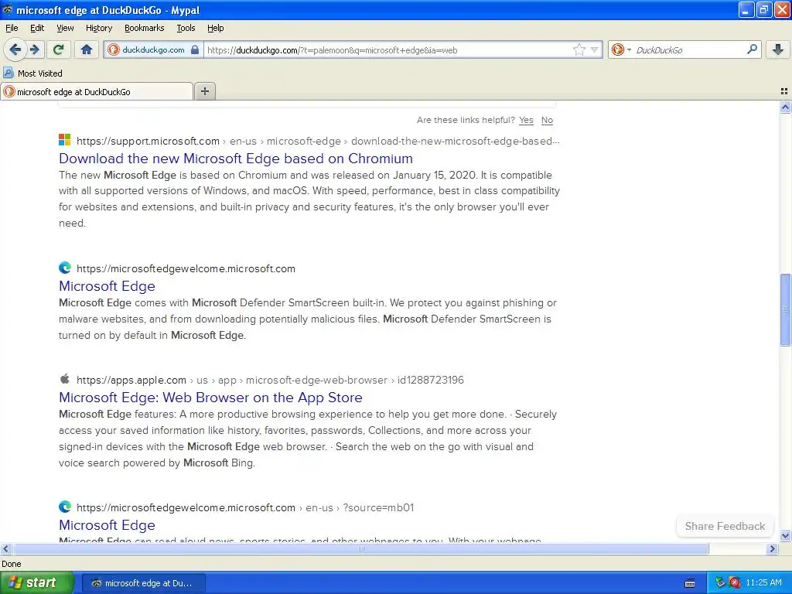Click the vertical scrollbar up arrow

point(785,107)
